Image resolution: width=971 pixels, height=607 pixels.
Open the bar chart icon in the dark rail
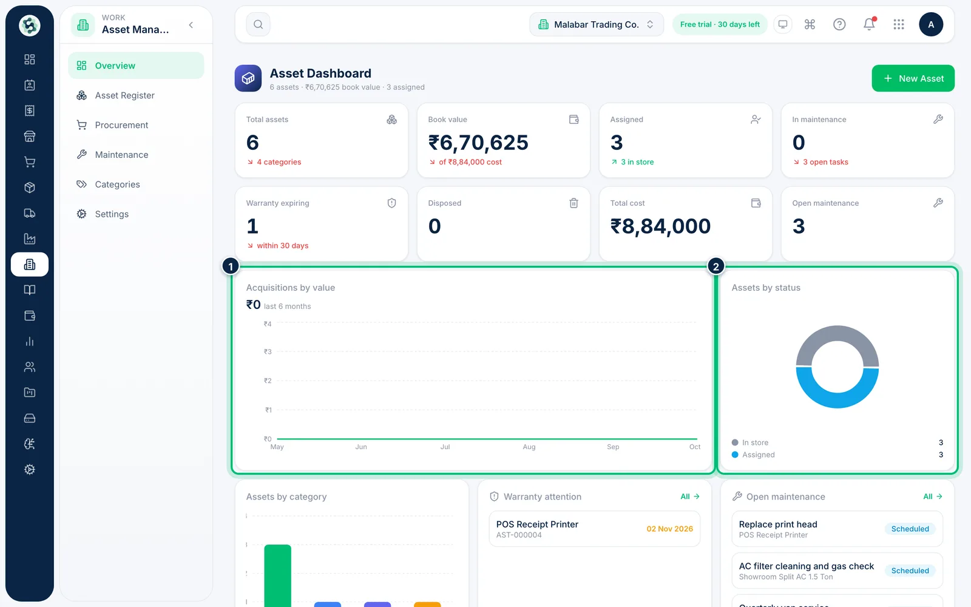[x=29, y=341]
